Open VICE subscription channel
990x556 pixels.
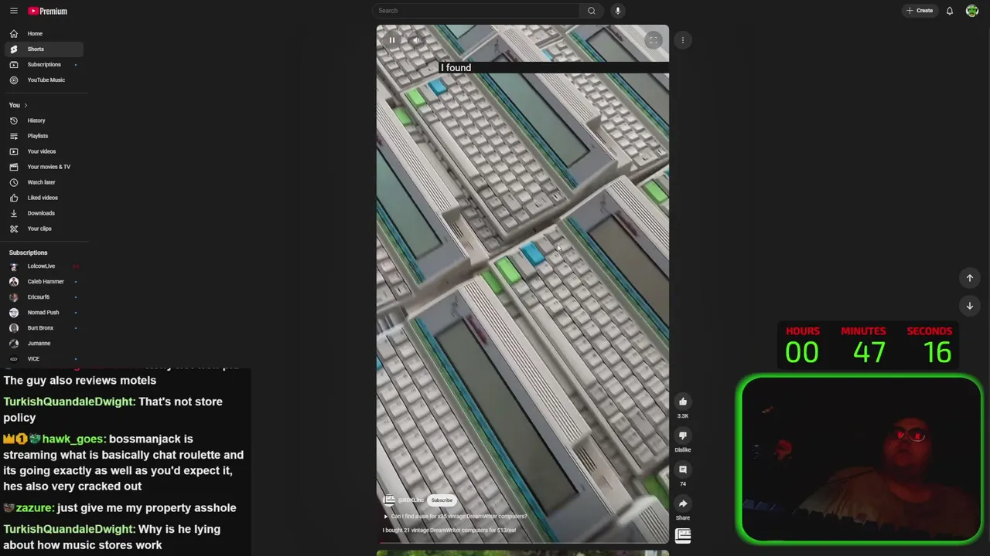pos(44,359)
